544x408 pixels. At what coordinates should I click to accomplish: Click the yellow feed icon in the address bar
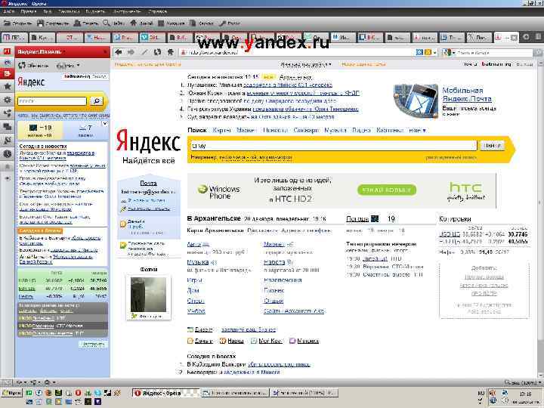pyautogui.click(x=428, y=52)
